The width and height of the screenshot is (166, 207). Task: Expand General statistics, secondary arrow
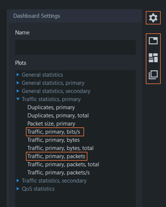point(18,91)
